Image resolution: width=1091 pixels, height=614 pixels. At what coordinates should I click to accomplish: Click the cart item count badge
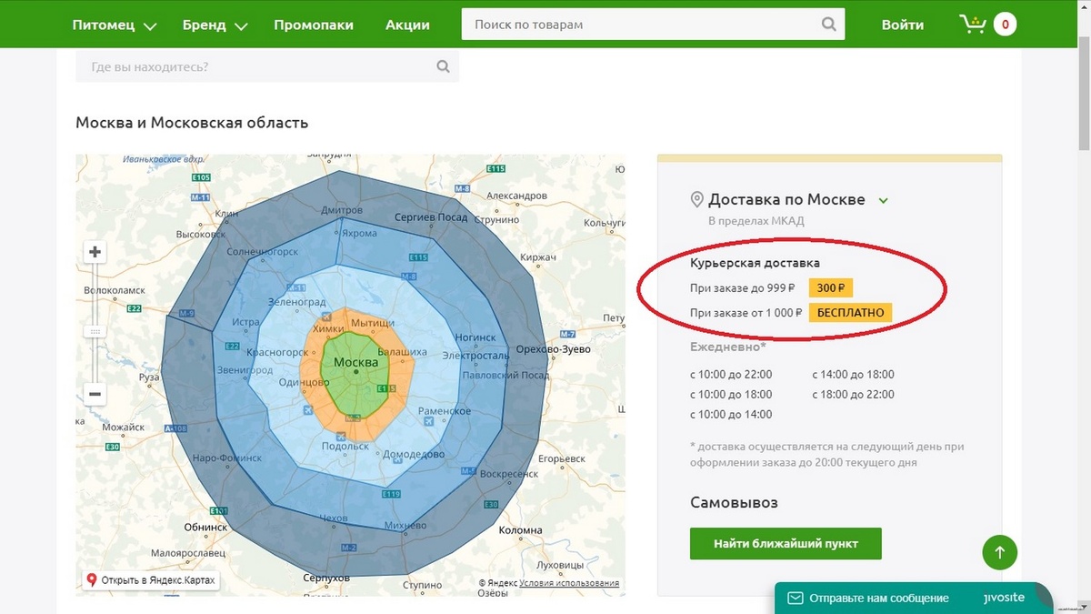point(1005,25)
